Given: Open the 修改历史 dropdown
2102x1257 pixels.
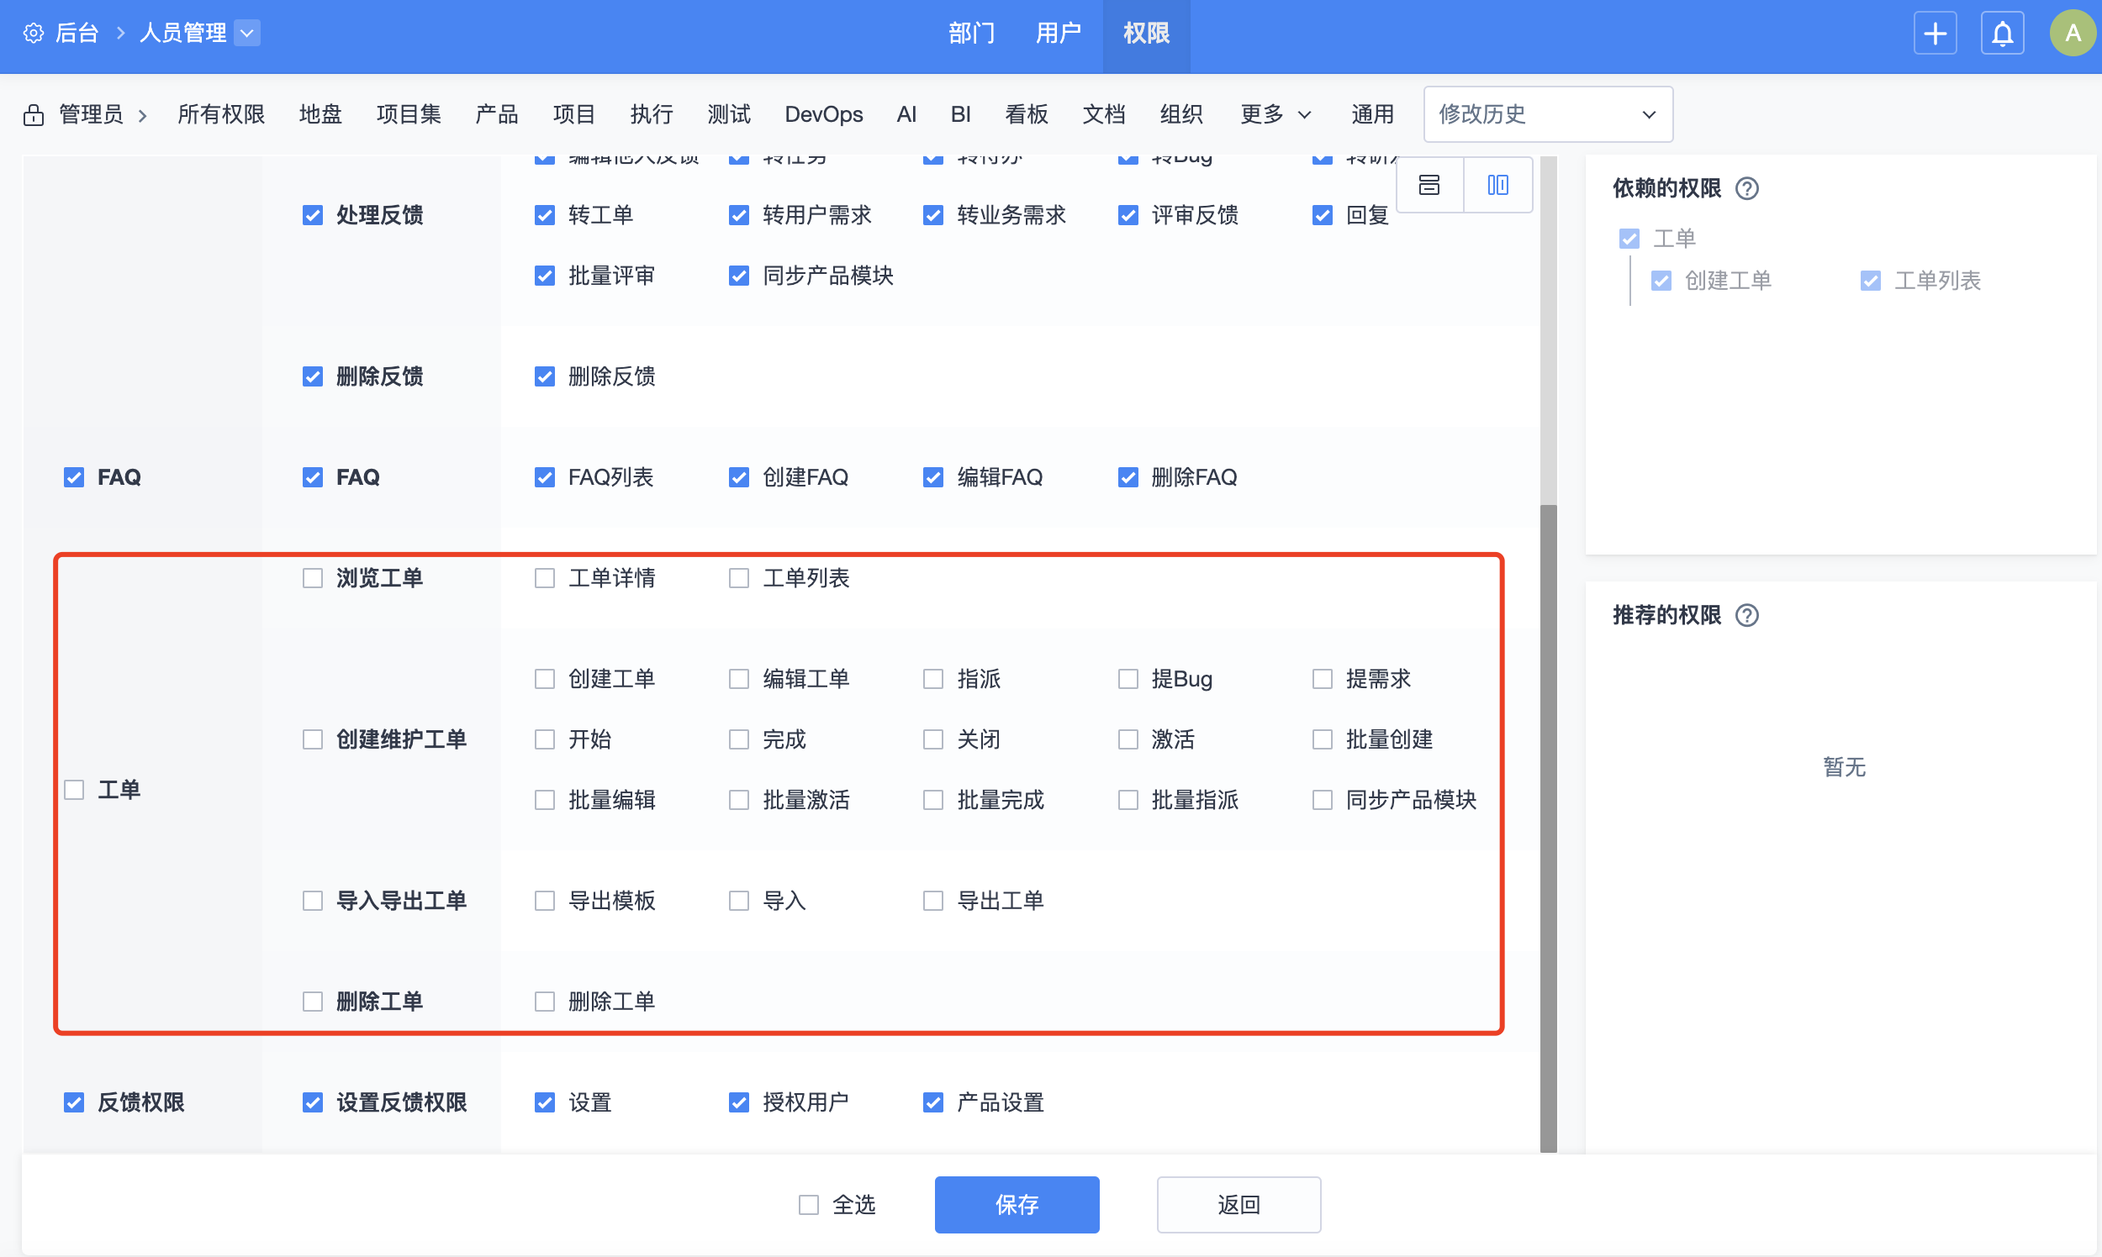Looking at the screenshot, I should click(x=1547, y=114).
